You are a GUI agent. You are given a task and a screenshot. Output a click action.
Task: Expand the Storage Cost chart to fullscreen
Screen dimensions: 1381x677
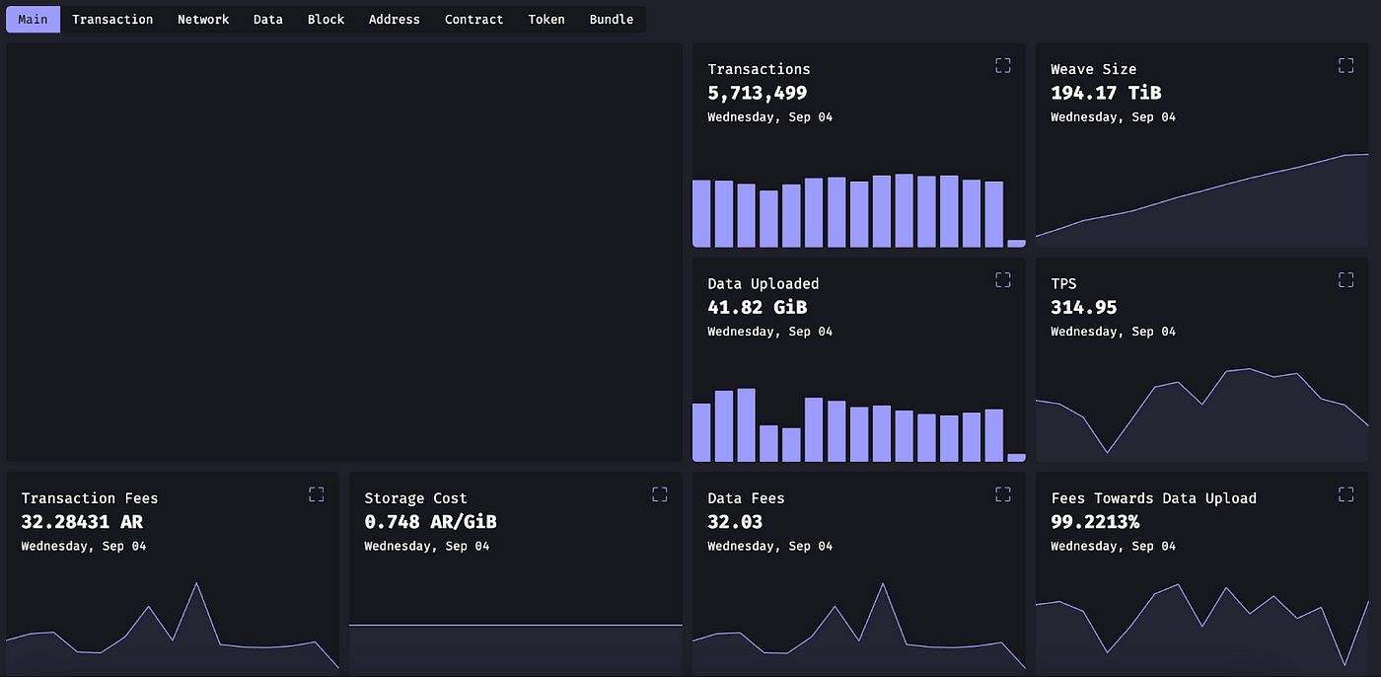[659, 494]
